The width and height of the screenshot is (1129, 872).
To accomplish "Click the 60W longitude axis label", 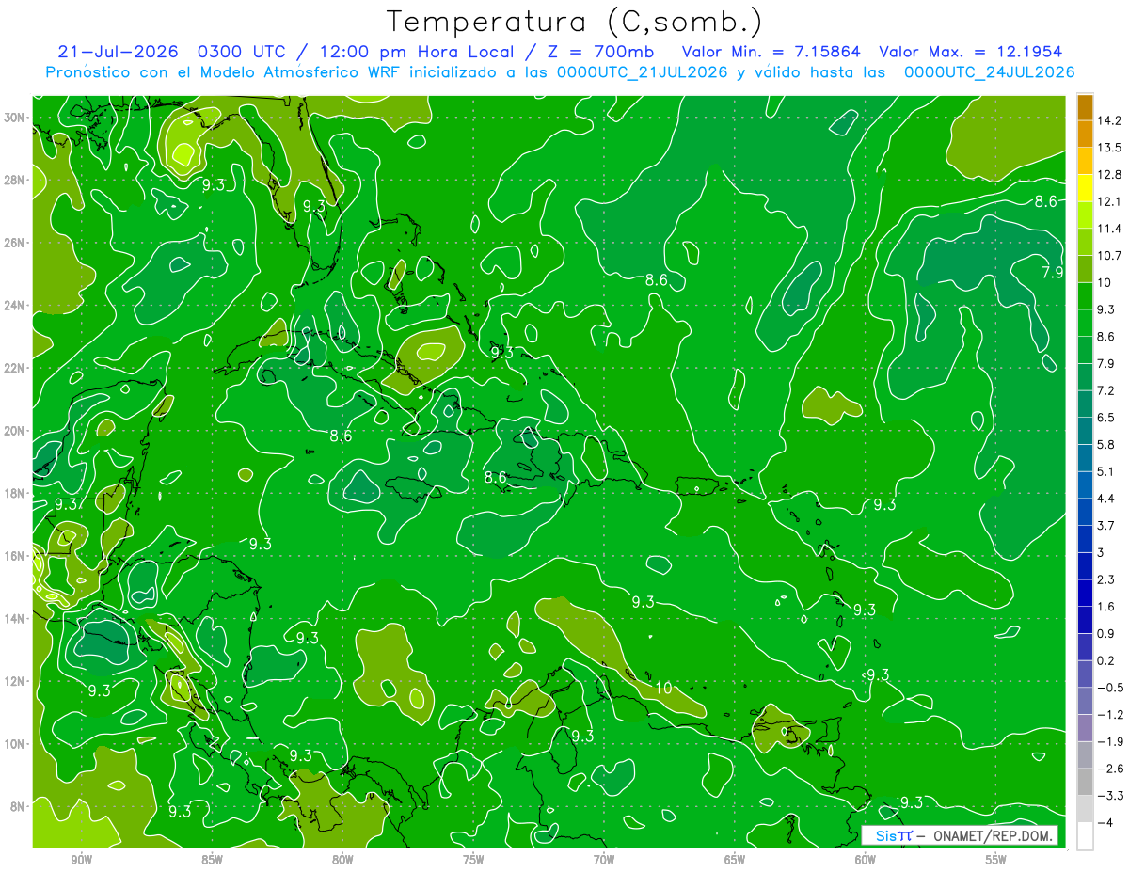I will [866, 861].
